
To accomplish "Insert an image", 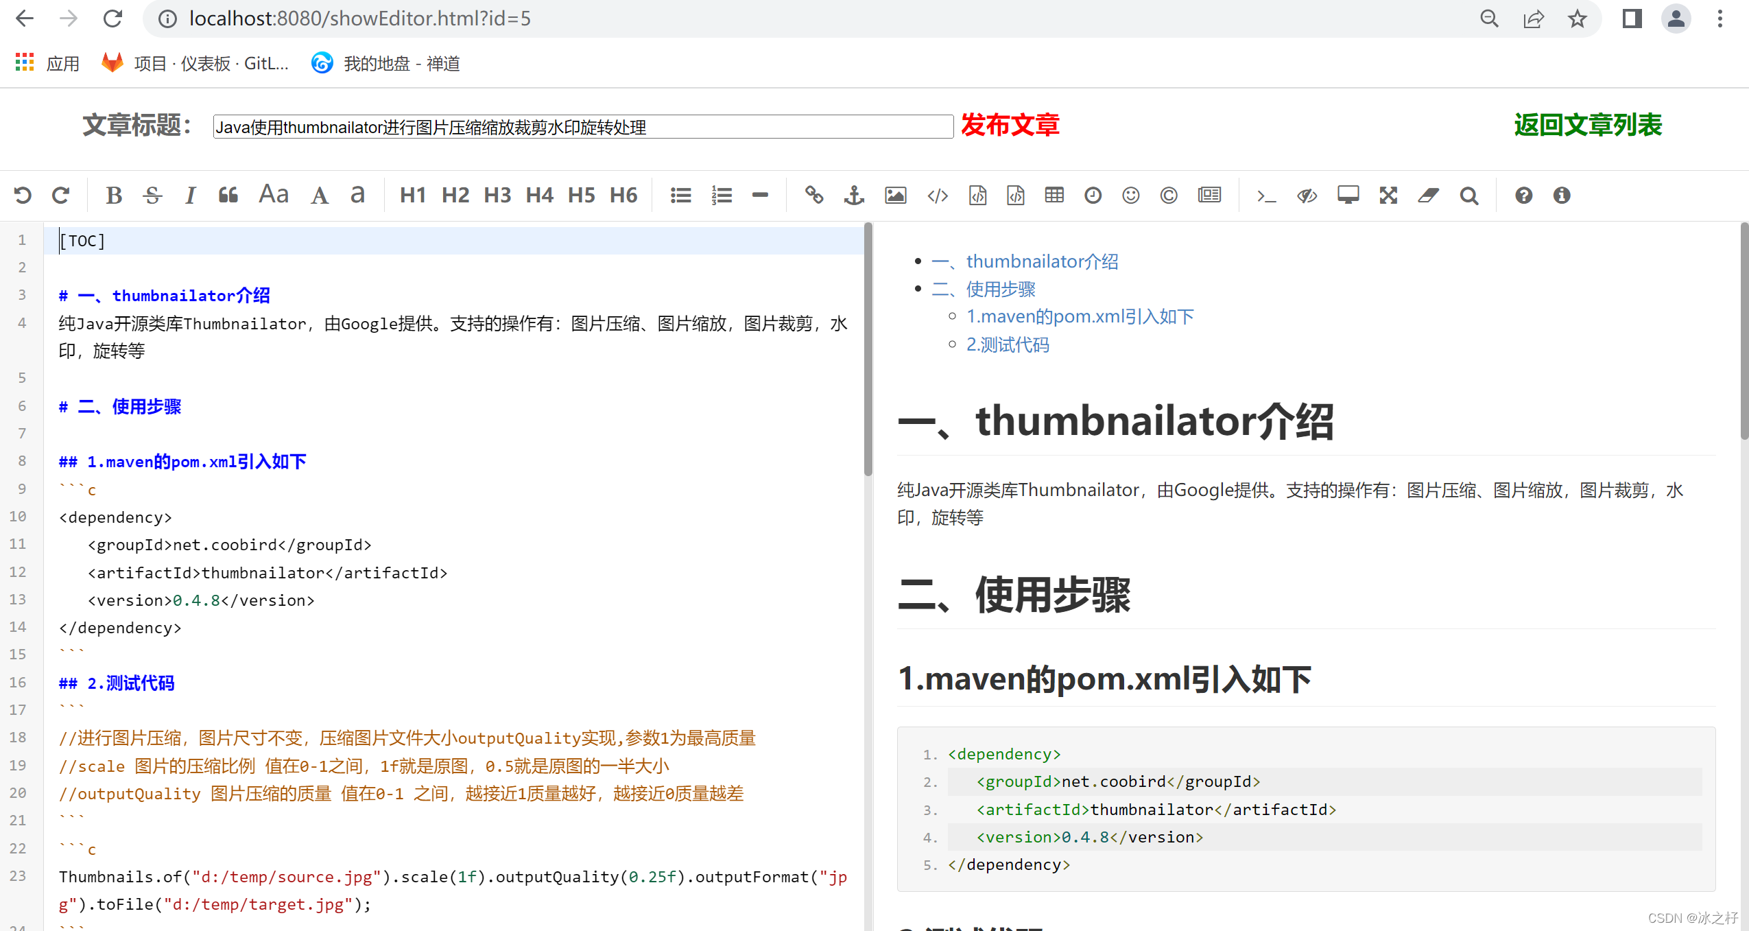I will 895,196.
